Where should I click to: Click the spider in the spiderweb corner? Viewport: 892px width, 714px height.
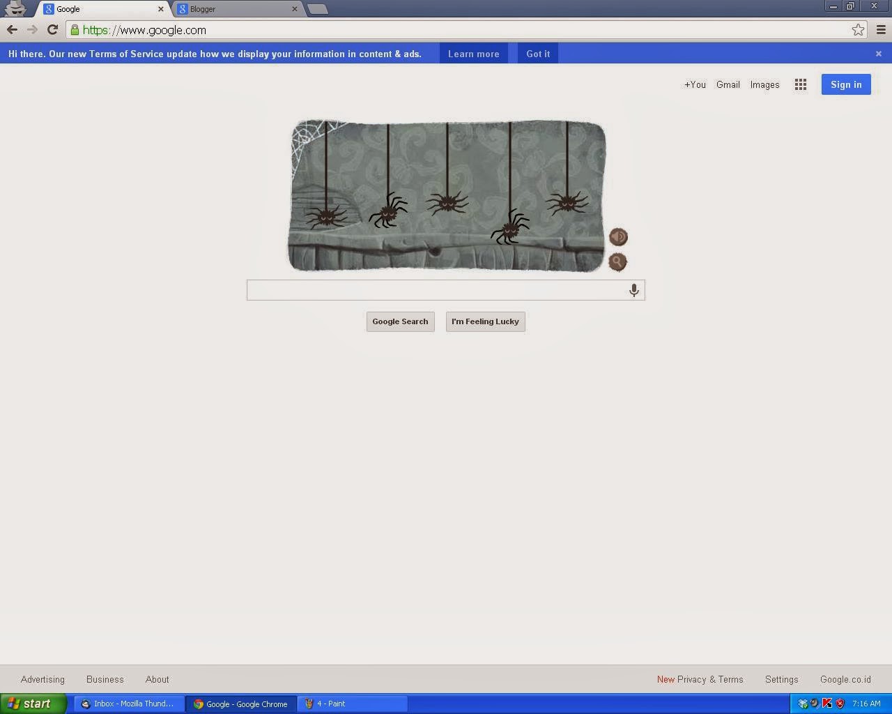tap(325, 217)
